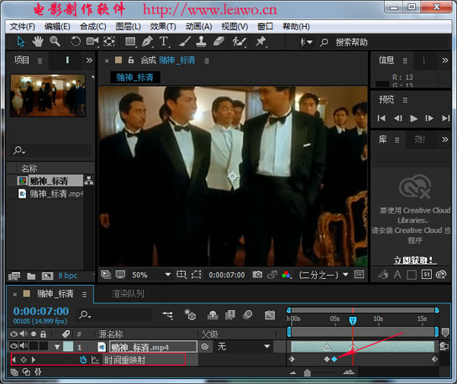Create new composition icon in project panel
457x384 pixels.
[47, 276]
